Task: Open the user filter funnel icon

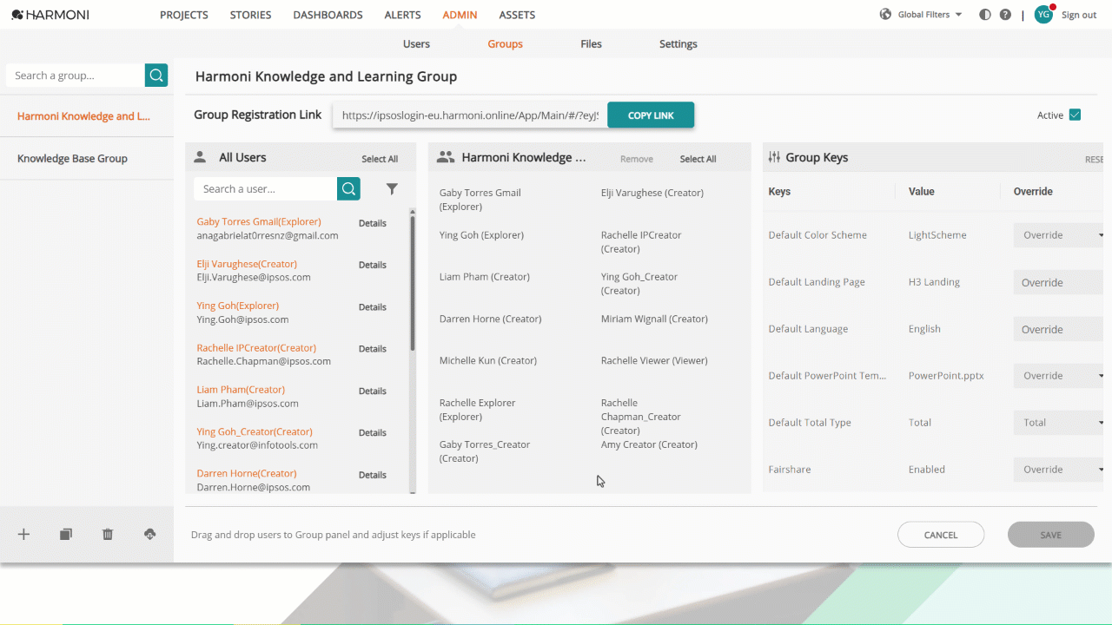Action: (x=392, y=188)
